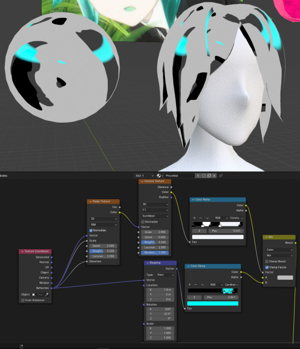Click Texture Coordinate Reflection output socket
300x349 pixels.
point(52,288)
